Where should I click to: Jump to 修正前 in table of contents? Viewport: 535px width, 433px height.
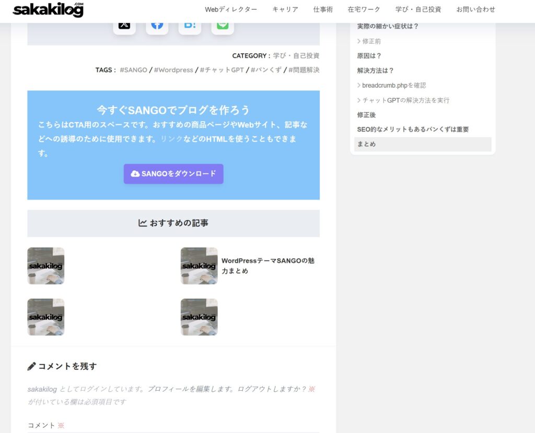tap(371, 41)
